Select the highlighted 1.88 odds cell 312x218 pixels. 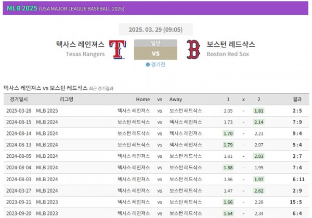(228, 168)
